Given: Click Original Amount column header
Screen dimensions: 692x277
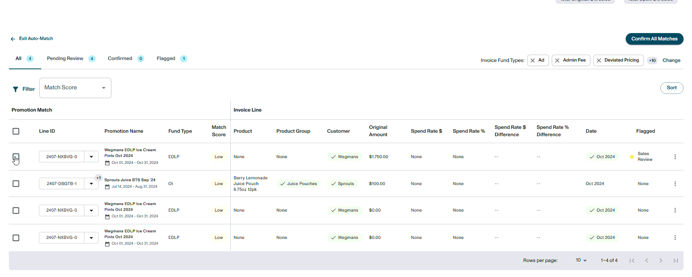Looking at the screenshot, I should pos(378,131).
